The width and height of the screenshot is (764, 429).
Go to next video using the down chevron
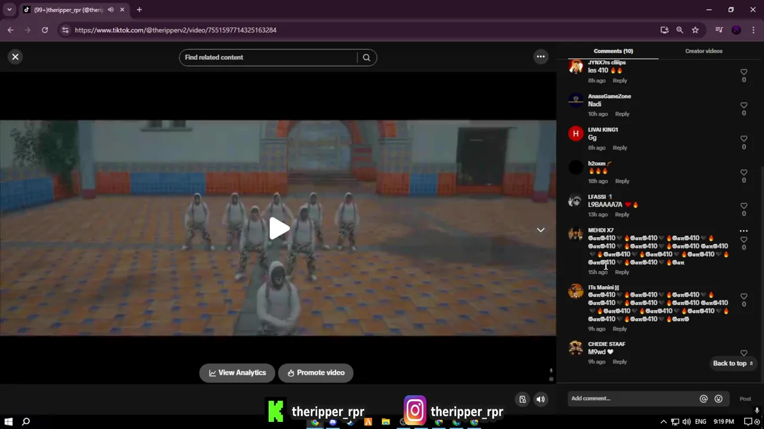tap(541, 230)
